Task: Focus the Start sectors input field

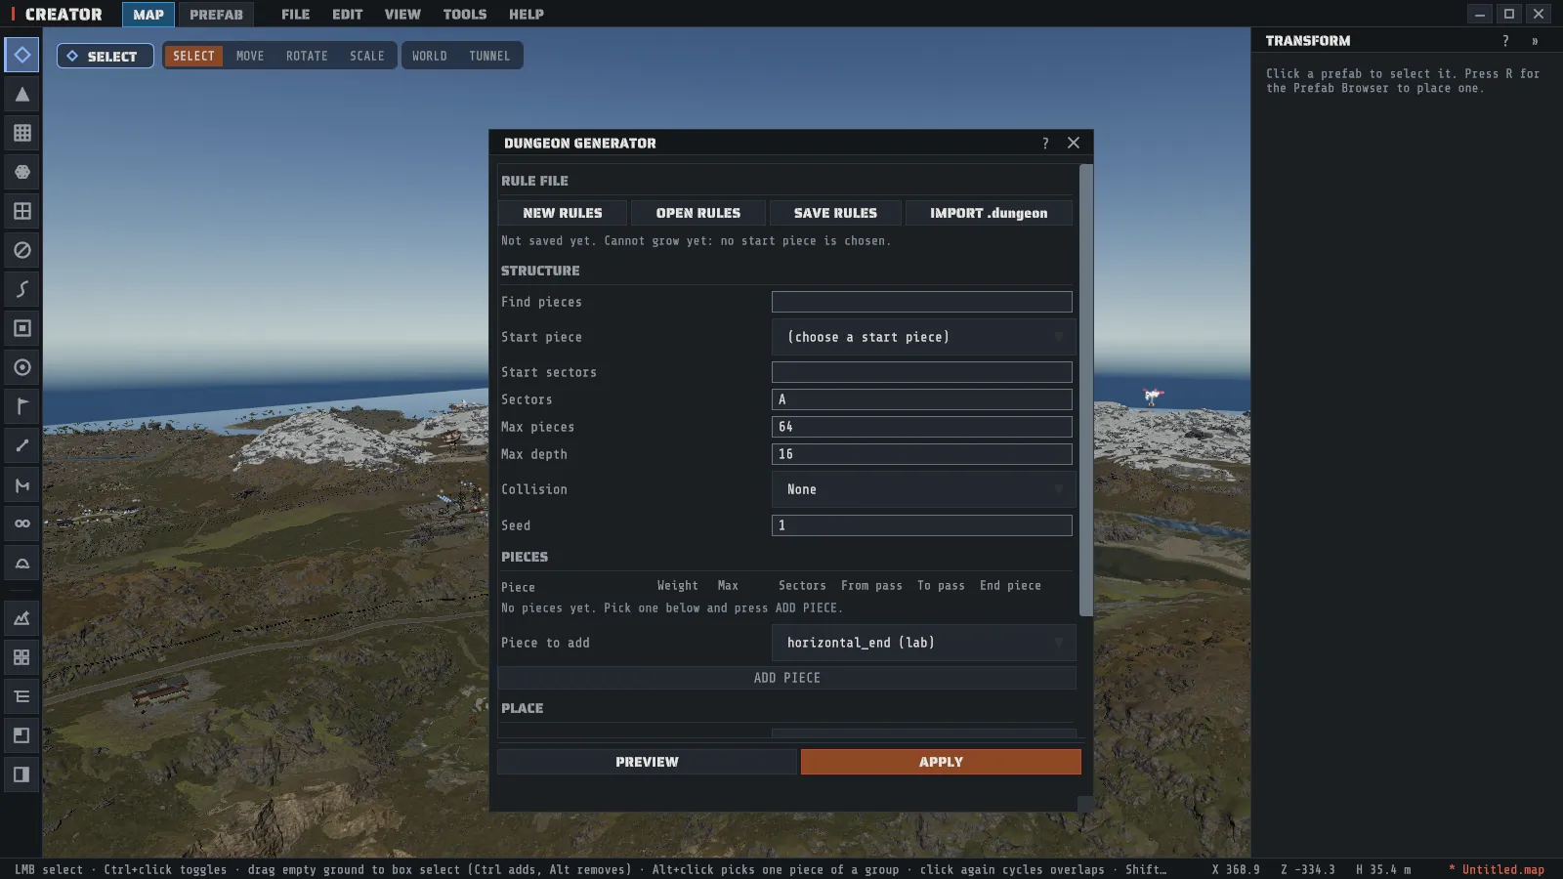Action: pyautogui.click(x=921, y=372)
